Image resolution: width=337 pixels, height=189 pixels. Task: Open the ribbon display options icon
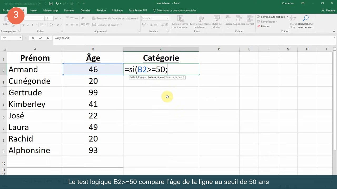pos(303,3)
